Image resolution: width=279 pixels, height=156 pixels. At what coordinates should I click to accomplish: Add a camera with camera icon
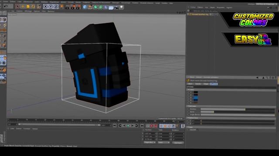click(116, 8)
